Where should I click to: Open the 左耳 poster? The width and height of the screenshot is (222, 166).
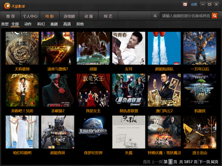coord(129,48)
